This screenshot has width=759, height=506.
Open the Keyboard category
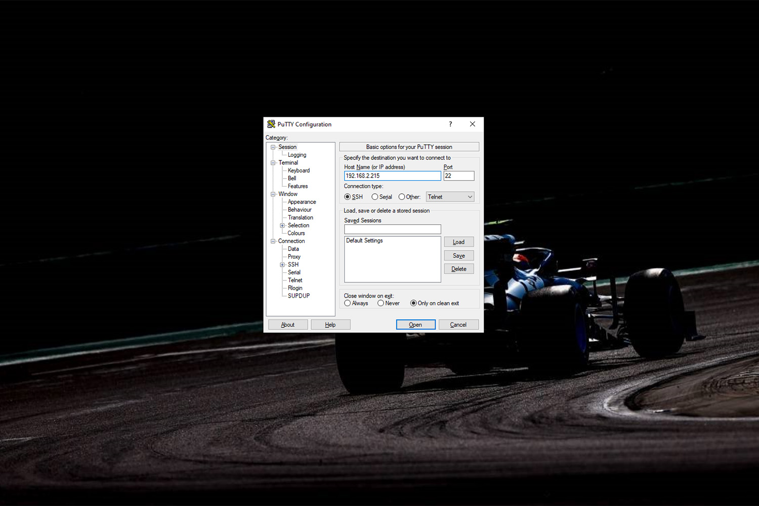pos(299,171)
